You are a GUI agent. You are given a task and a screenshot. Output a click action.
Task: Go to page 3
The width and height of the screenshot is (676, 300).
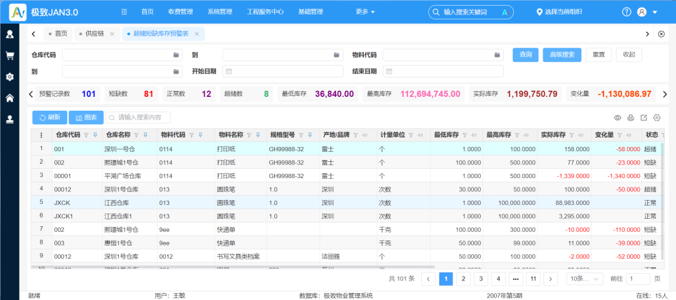point(481,279)
